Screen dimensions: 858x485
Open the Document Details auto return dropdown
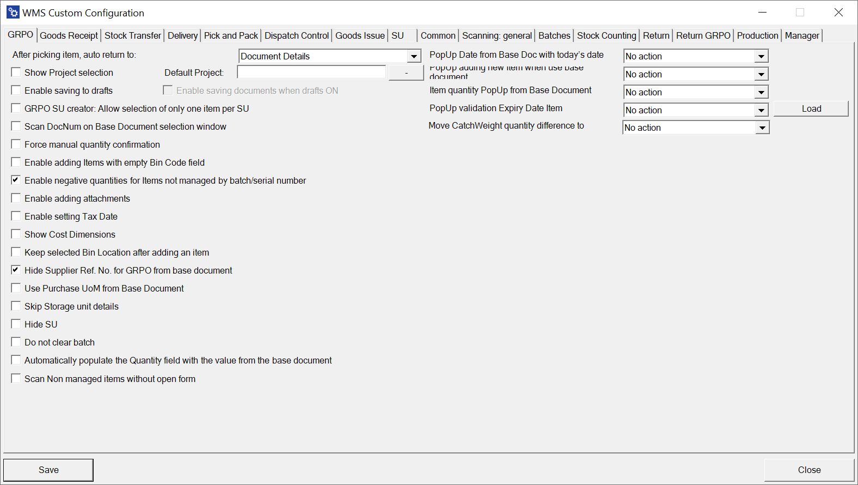[x=414, y=56]
